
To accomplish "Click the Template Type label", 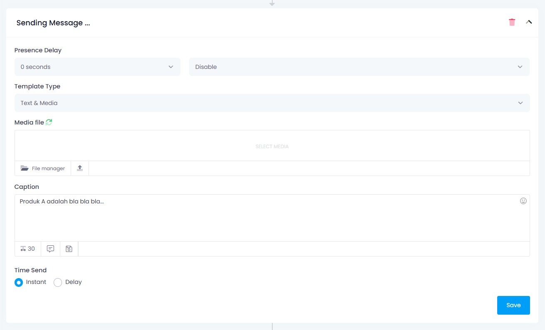I will pyautogui.click(x=37, y=86).
